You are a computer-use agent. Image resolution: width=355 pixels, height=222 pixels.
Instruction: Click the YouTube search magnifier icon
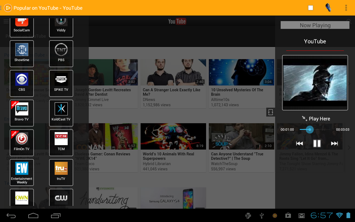[349, 21]
